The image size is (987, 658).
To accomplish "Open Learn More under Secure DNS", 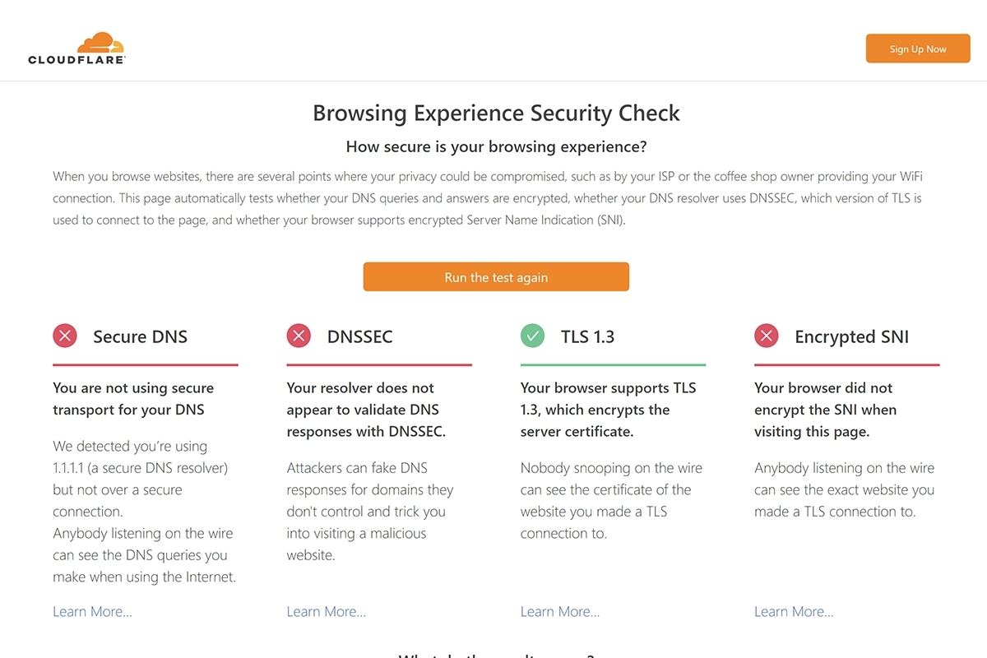I will [x=92, y=611].
